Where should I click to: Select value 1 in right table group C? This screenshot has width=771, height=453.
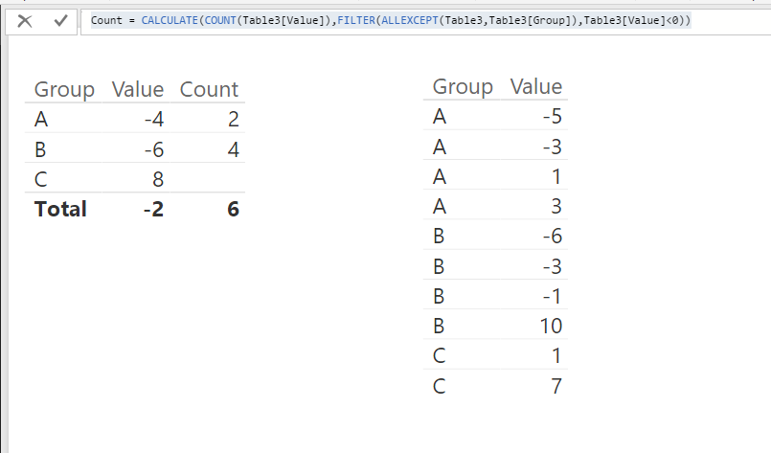(x=556, y=356)
